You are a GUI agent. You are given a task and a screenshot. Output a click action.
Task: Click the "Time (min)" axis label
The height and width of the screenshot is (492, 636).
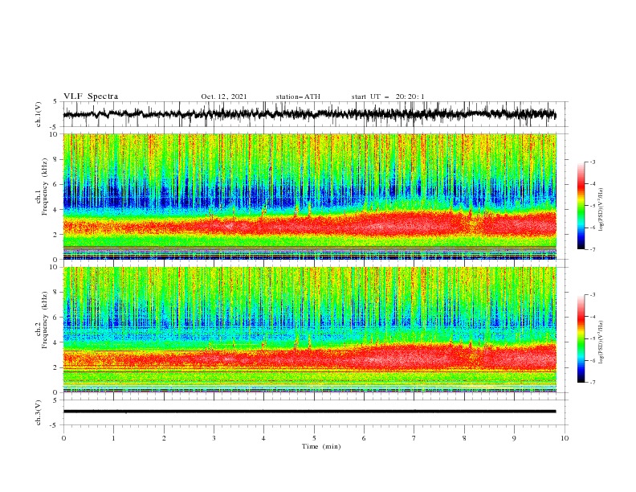[321, 446]
